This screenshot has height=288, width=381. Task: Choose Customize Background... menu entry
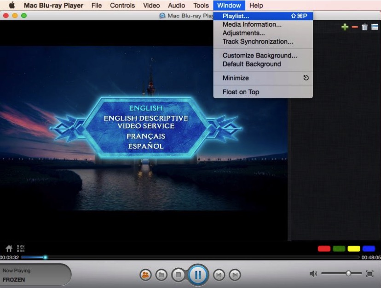(263, 56)
